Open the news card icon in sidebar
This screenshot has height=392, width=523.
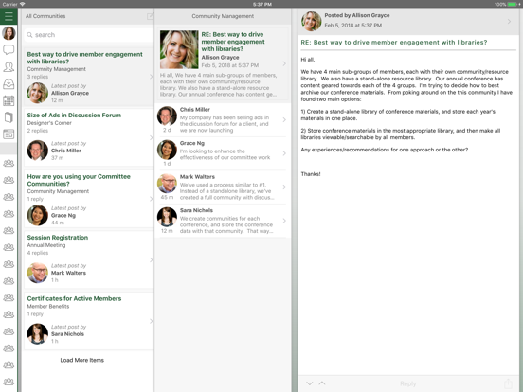coord(9,134)
